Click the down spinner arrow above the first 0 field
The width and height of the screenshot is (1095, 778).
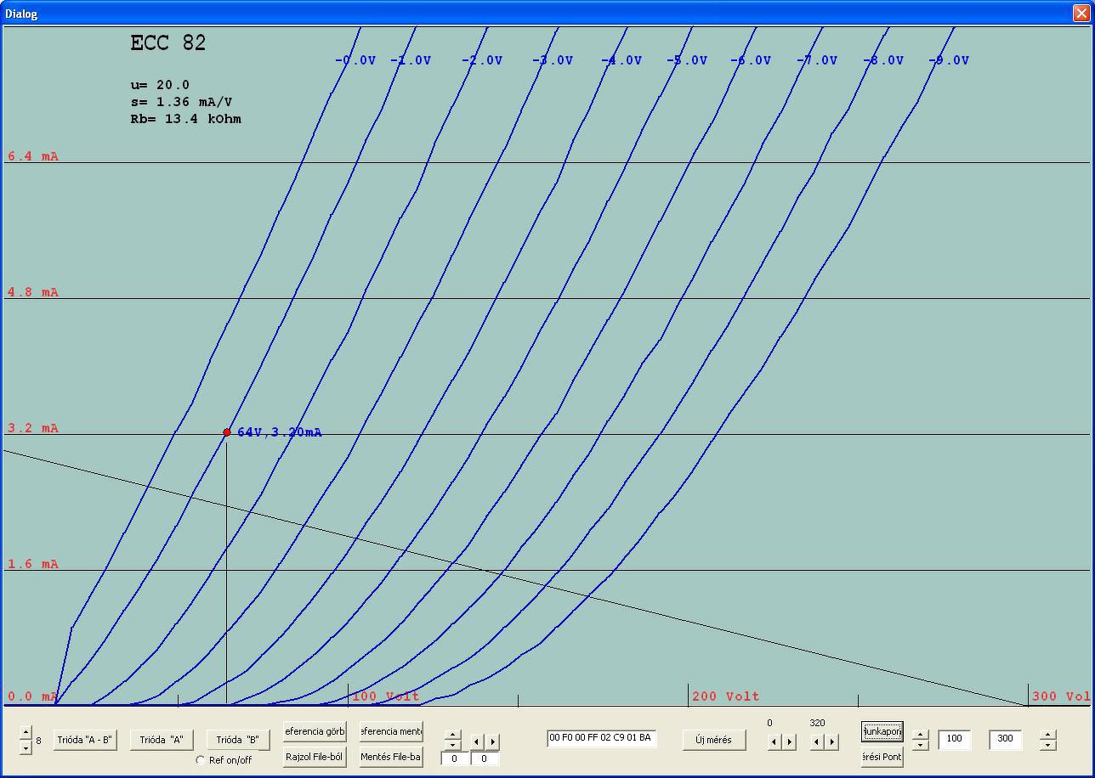(453, 745)
